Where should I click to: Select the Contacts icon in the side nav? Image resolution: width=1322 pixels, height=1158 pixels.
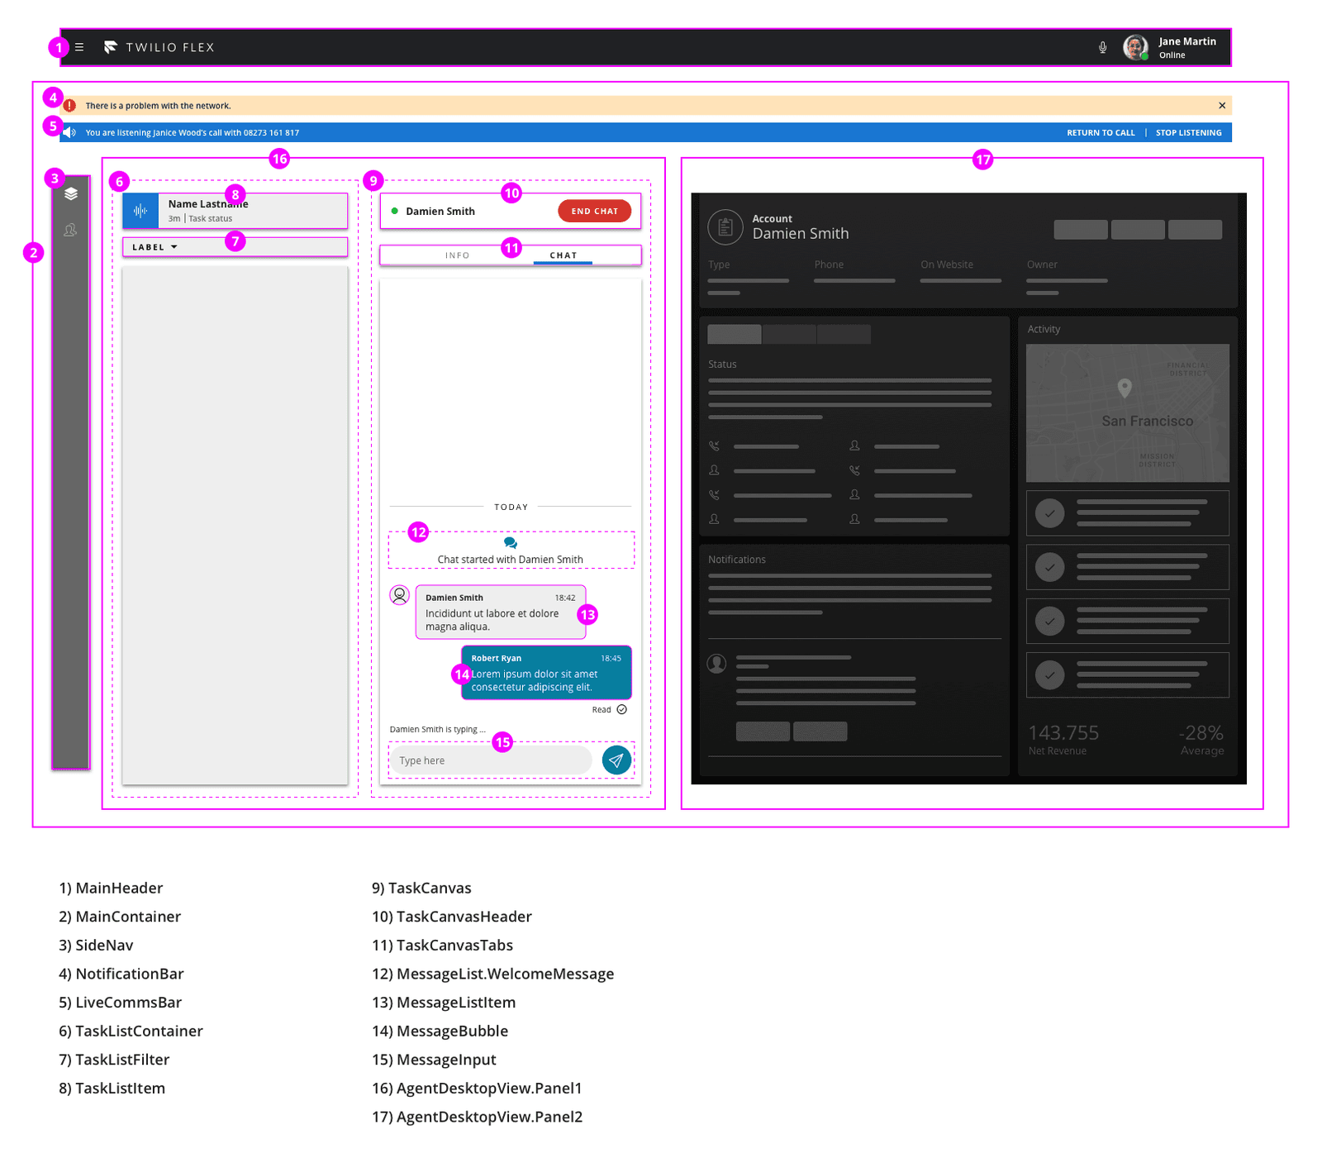71,230
